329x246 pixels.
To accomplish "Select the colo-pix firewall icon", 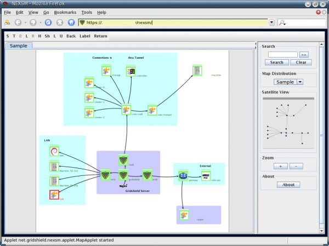I will coord(206,176).
